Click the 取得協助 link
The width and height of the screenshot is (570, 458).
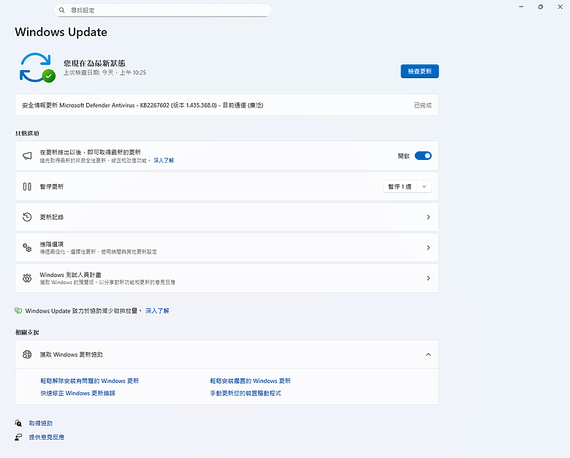(x=41, y=423)
